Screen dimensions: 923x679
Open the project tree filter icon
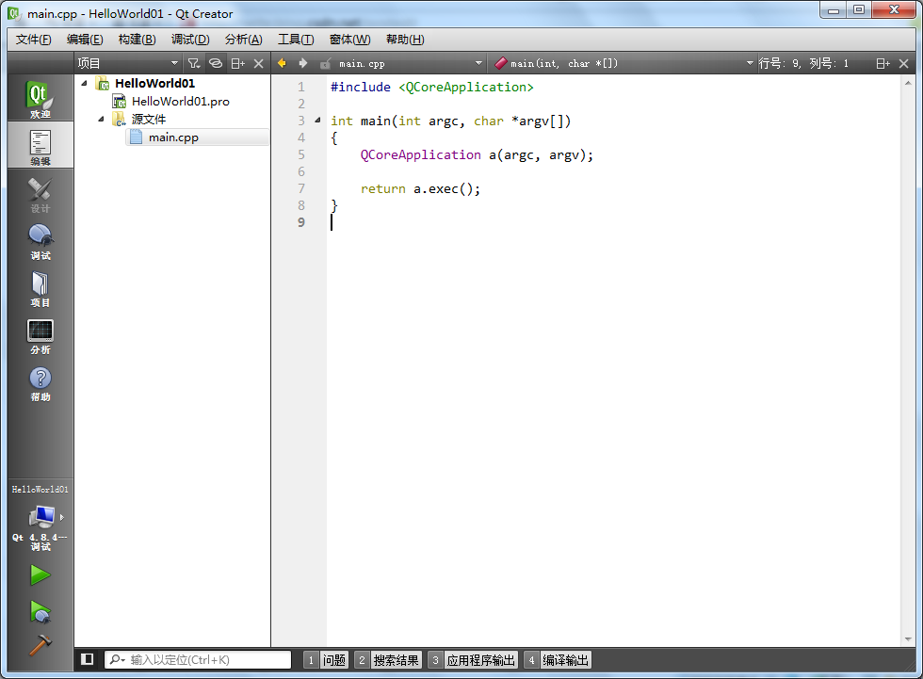pos(194,63)
